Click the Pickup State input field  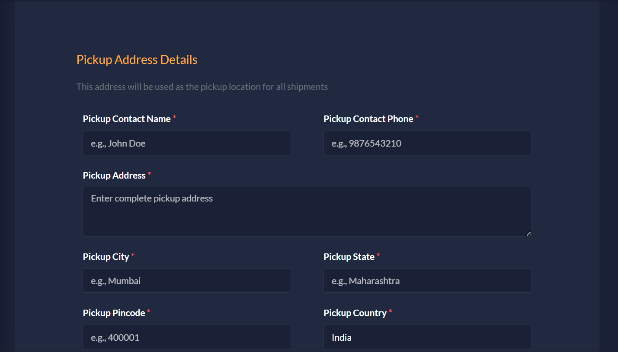tap(427, 280)
